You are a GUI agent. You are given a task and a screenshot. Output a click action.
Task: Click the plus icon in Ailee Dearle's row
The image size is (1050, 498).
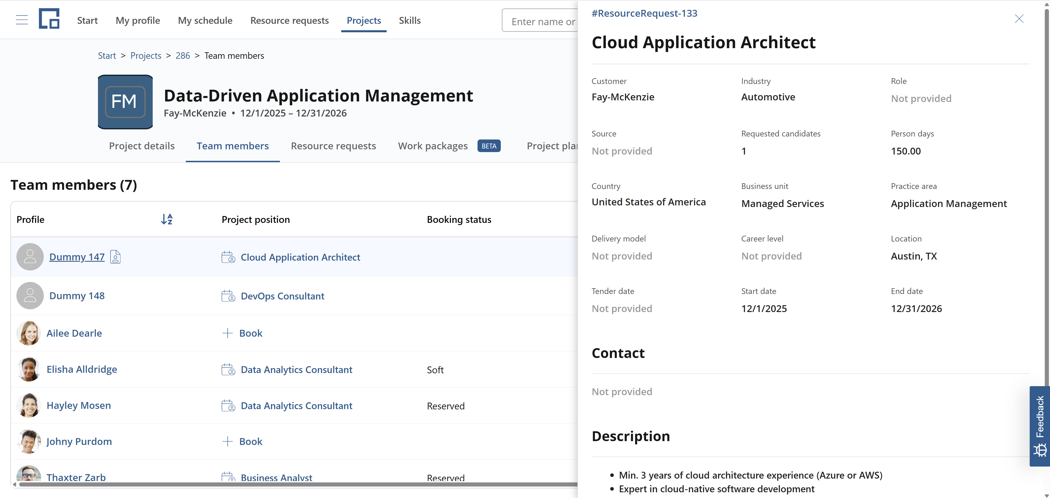point(227,333)
